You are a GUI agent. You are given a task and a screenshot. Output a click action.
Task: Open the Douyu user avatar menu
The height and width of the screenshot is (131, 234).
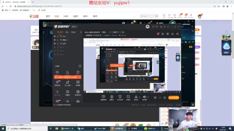199,16
